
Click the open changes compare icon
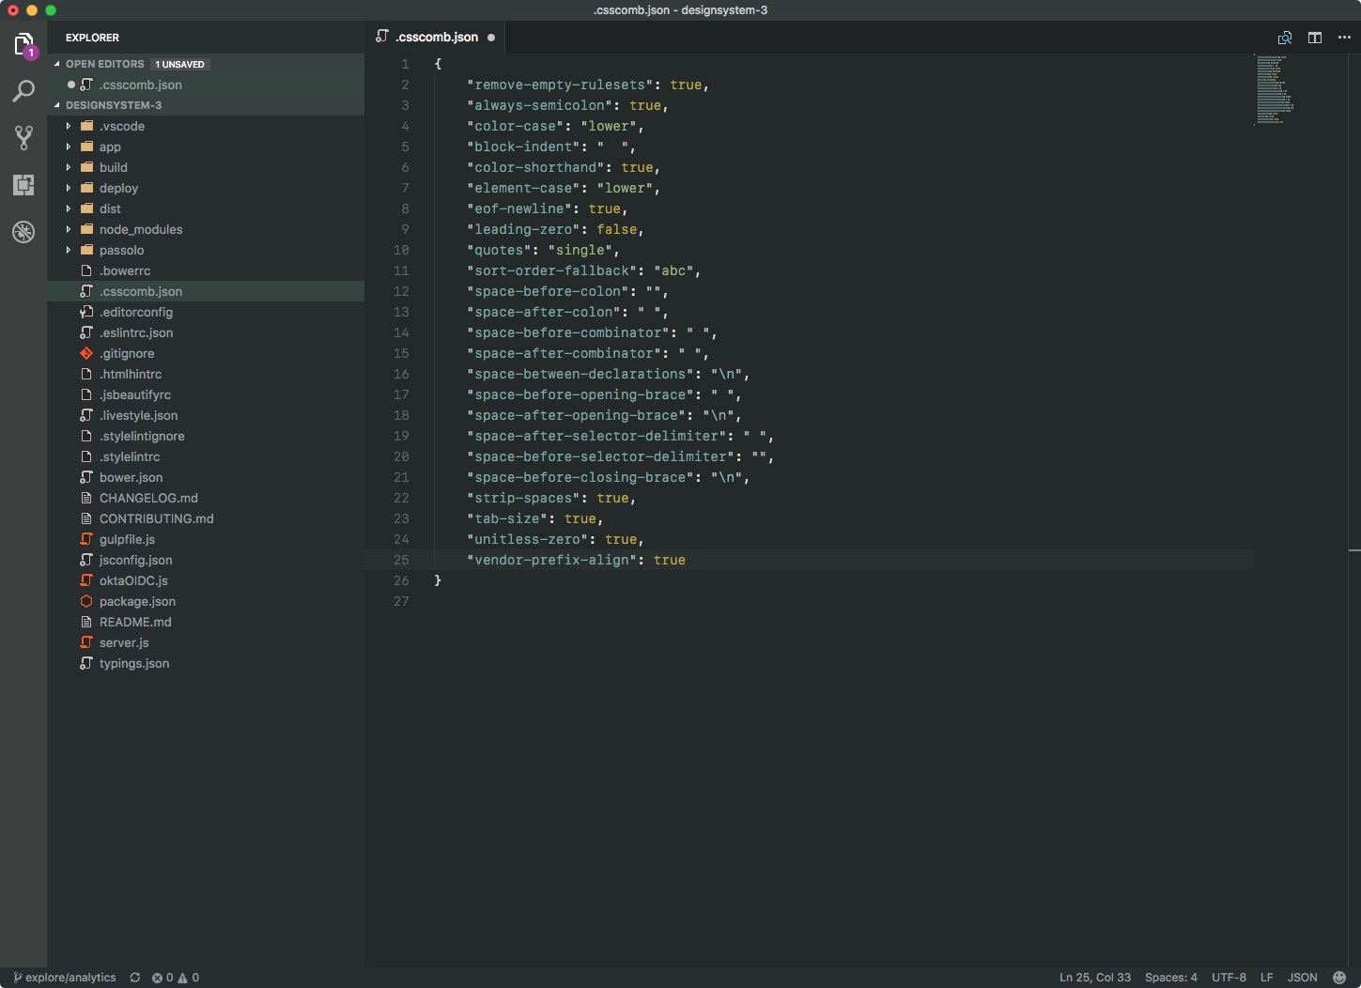(x=1285, y=38)
